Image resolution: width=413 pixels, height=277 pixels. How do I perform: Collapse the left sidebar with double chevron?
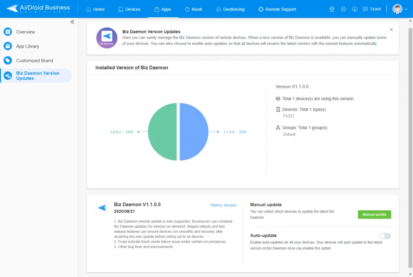pyautogui.click(x=72, y=22)
